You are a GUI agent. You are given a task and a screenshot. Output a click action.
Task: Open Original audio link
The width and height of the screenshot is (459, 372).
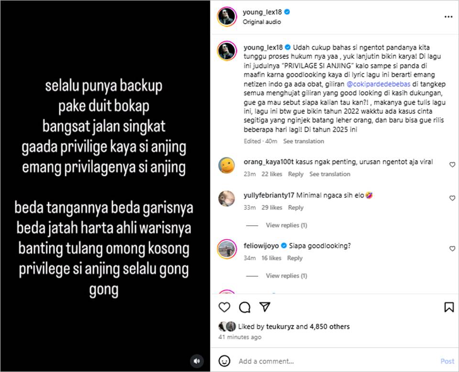[x=262, y=22]
